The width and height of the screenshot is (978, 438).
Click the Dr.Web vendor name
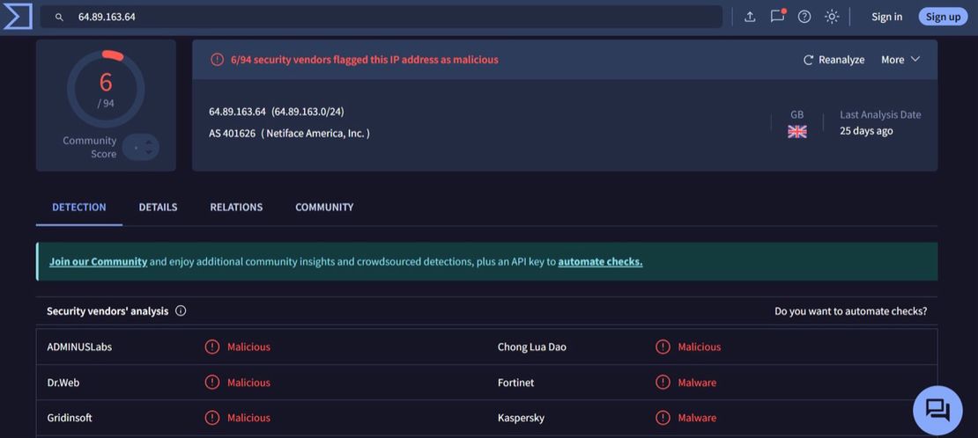tap(63, 382)
